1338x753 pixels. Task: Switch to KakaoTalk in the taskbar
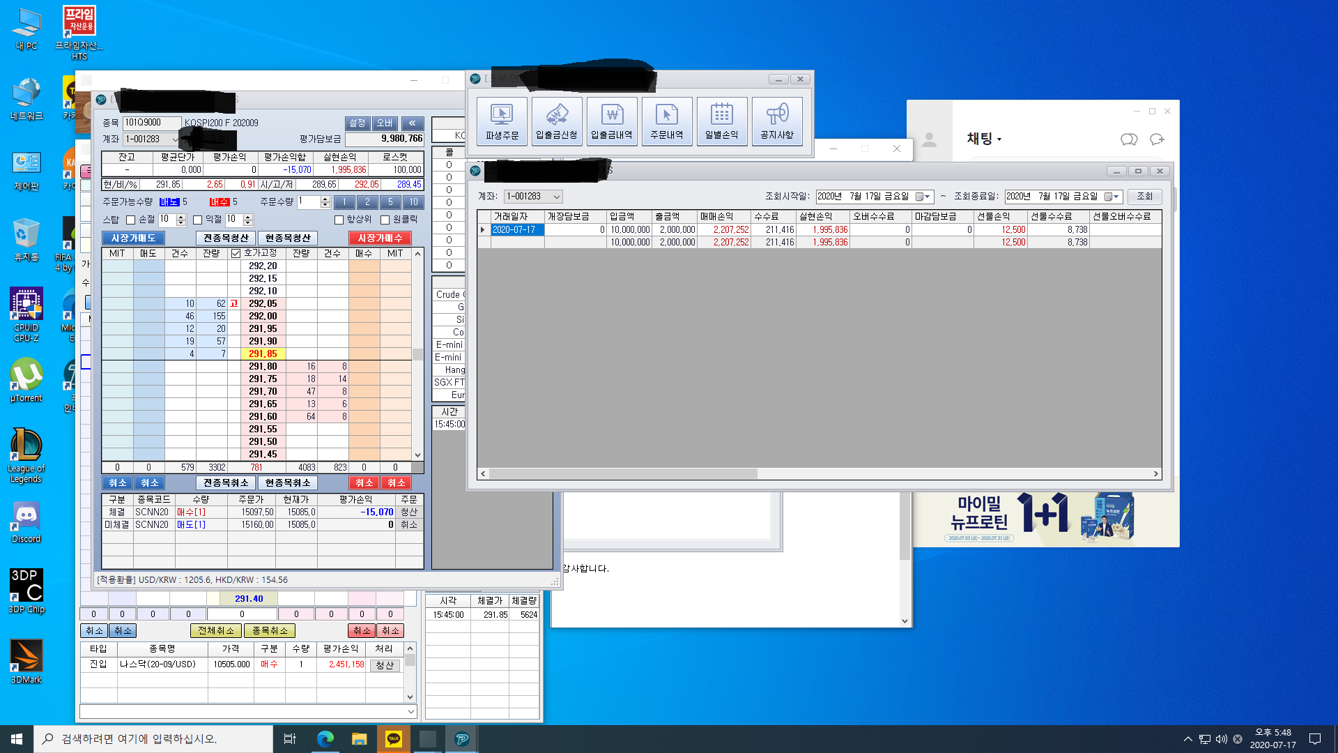coord(394,739)
